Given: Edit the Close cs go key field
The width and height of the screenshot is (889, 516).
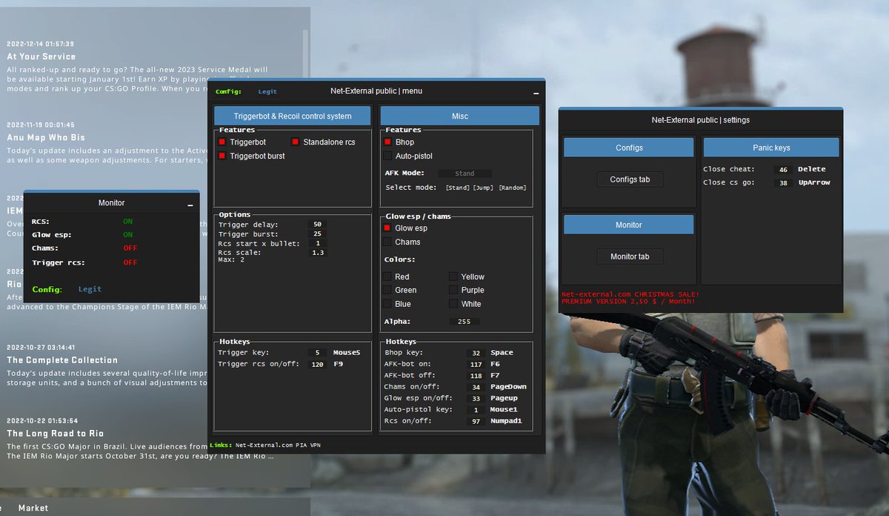Looking at the screenshot, I should click(x=783, y=182).
